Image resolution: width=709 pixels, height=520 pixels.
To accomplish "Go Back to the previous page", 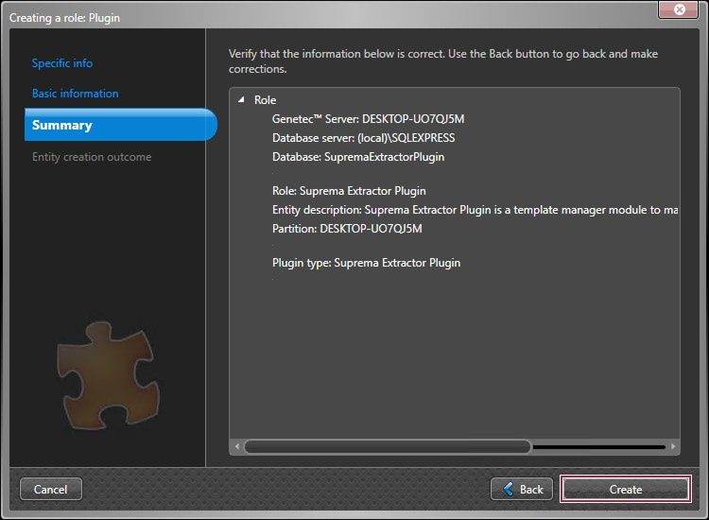I will point(522,489).
